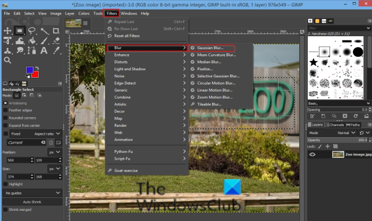Choose Gaussian Blur from the Blur submenu
Screen dimensions: 372x221
[210, 48]
